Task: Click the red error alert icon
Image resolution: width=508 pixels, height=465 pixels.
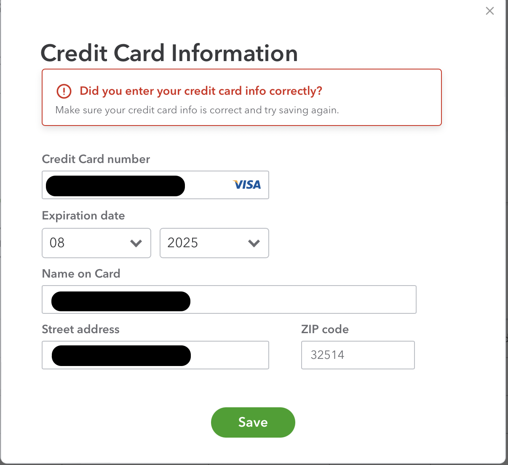Action: tap(64, 91)
